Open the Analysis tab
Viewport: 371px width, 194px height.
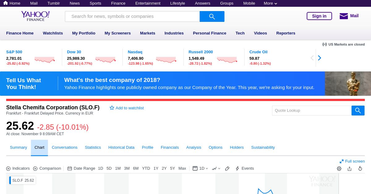[x=194, y=148]
